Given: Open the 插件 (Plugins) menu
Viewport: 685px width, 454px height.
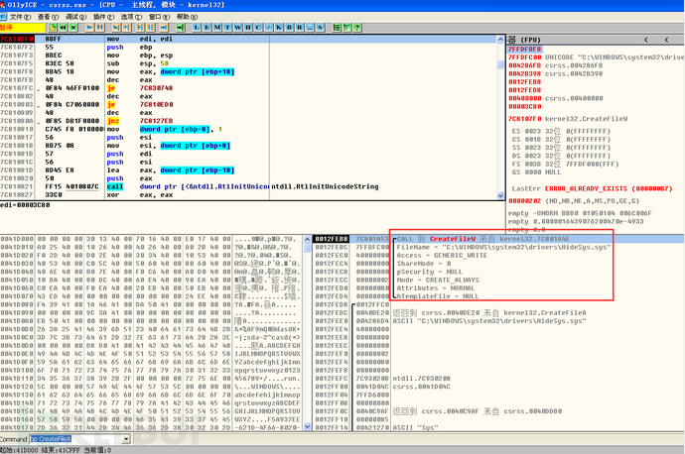Looking at the screenshot, I should (x=104, y=17).
